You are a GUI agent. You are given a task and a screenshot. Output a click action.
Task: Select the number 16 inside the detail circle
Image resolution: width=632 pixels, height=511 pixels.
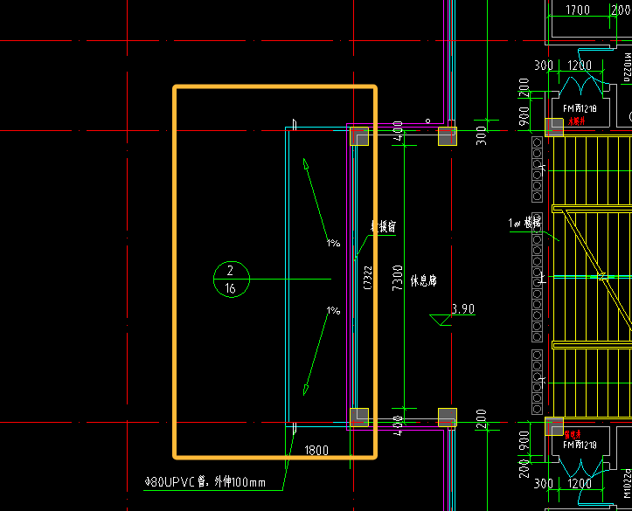[x=230, y=288]
